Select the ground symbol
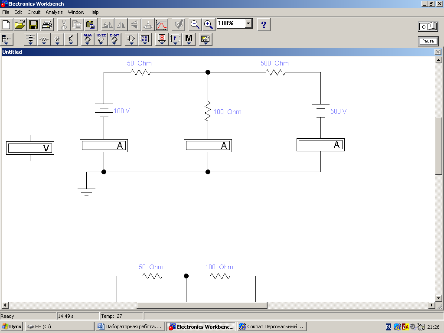Screen dimensions: 444x333 (x=86, y=192)
